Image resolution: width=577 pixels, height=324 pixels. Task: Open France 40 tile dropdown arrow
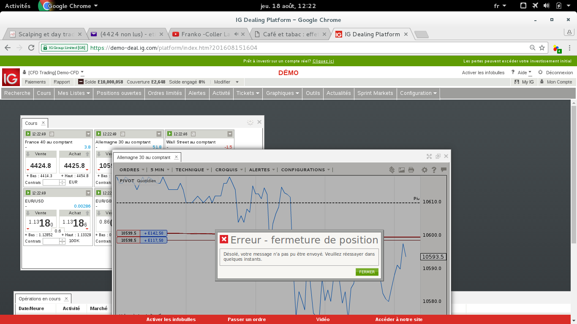click(88, 134)
